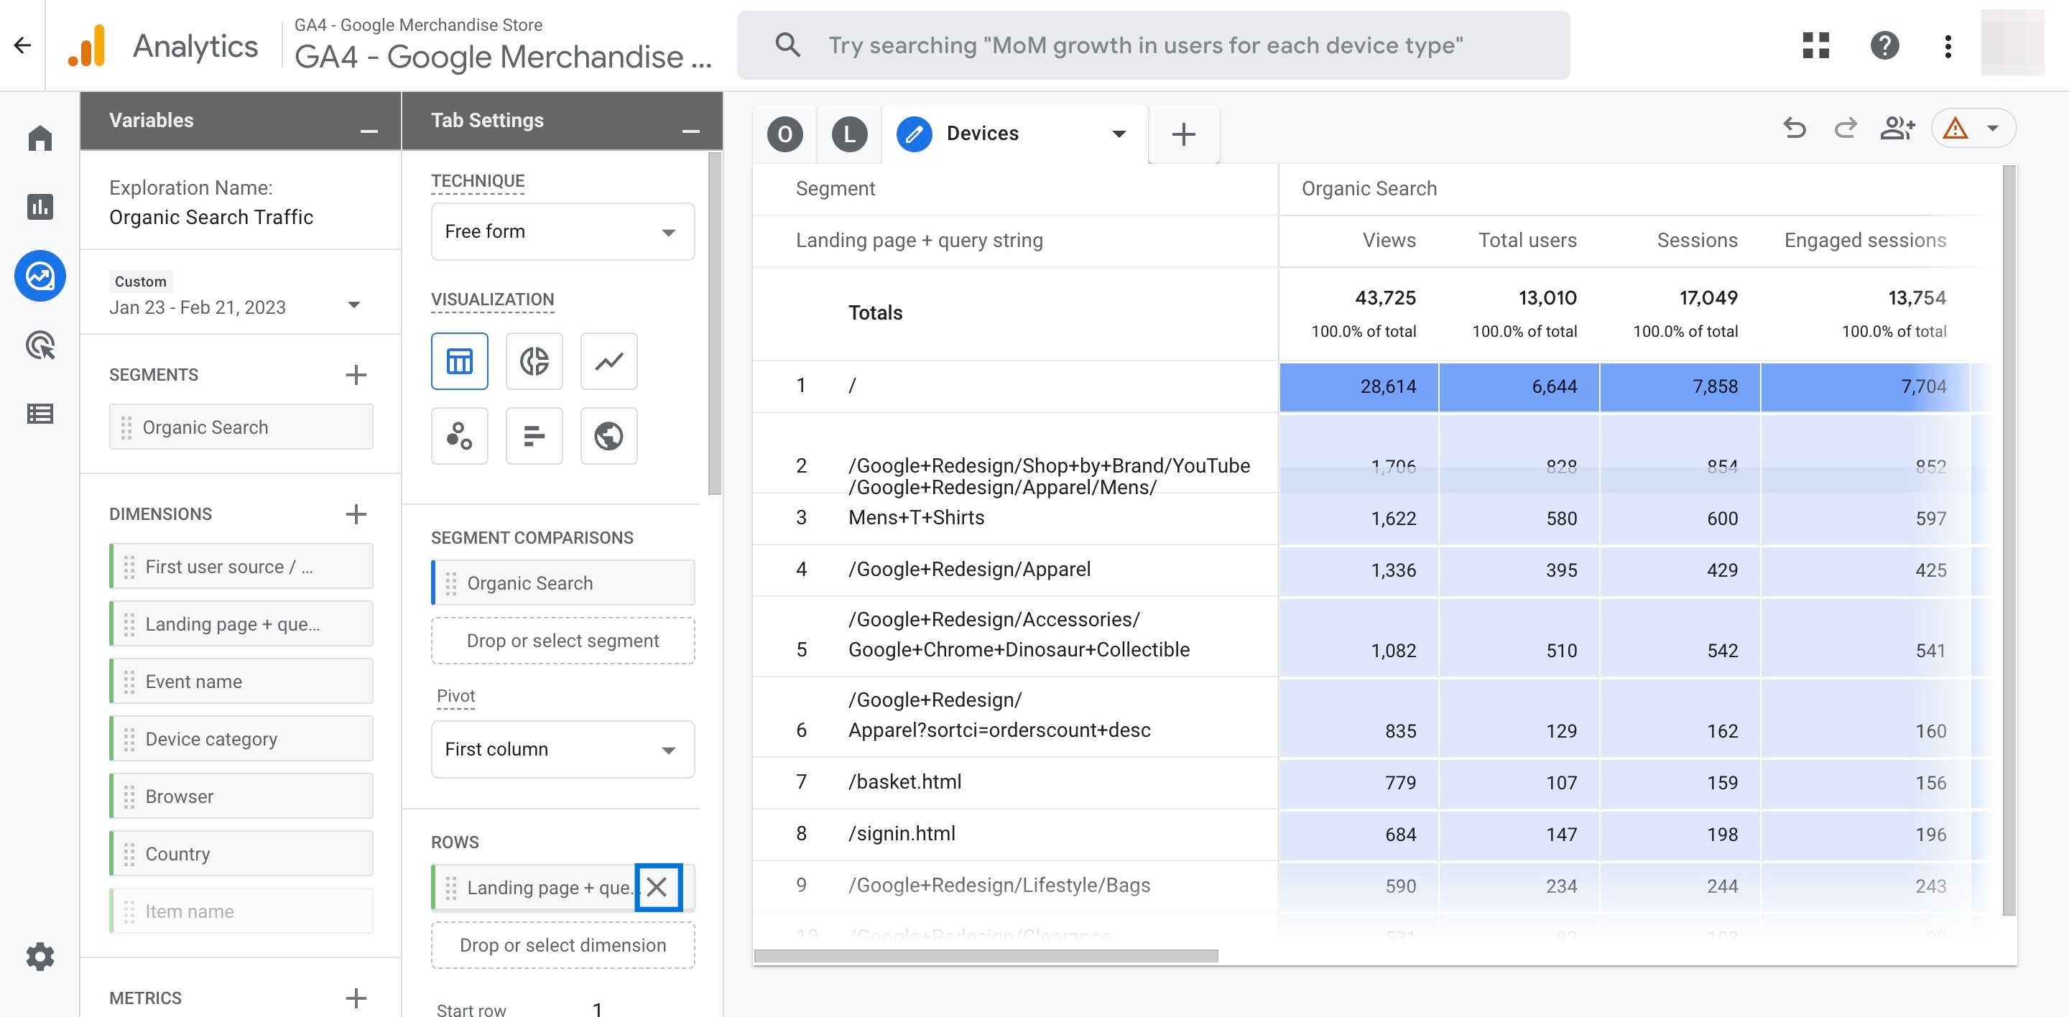Image resolution: width=2069 pixels, height=1017 pixels.
Task: Click the search Analytics input field
Action: click(1153, 46)
